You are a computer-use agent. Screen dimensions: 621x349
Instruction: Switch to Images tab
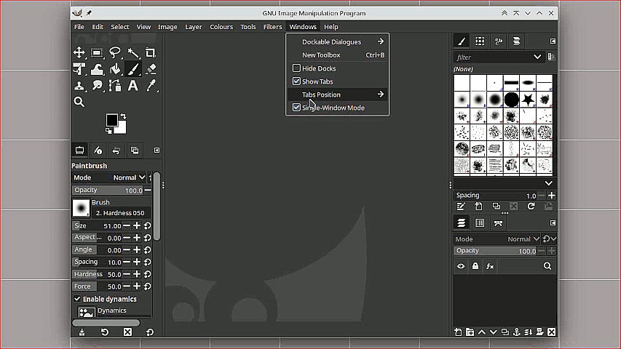(135, 151)
